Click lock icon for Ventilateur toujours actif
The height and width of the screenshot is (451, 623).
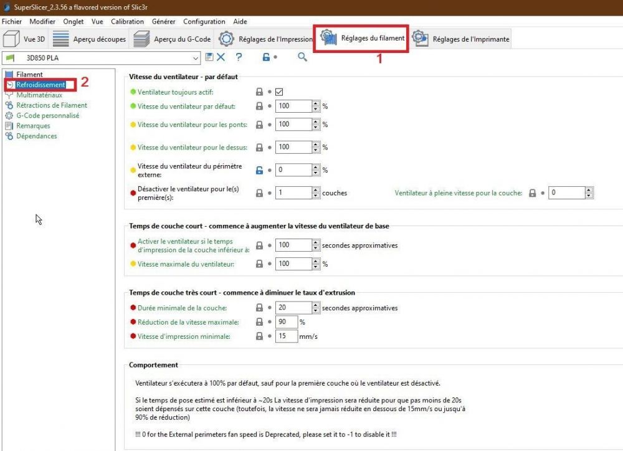click(259, 92)
